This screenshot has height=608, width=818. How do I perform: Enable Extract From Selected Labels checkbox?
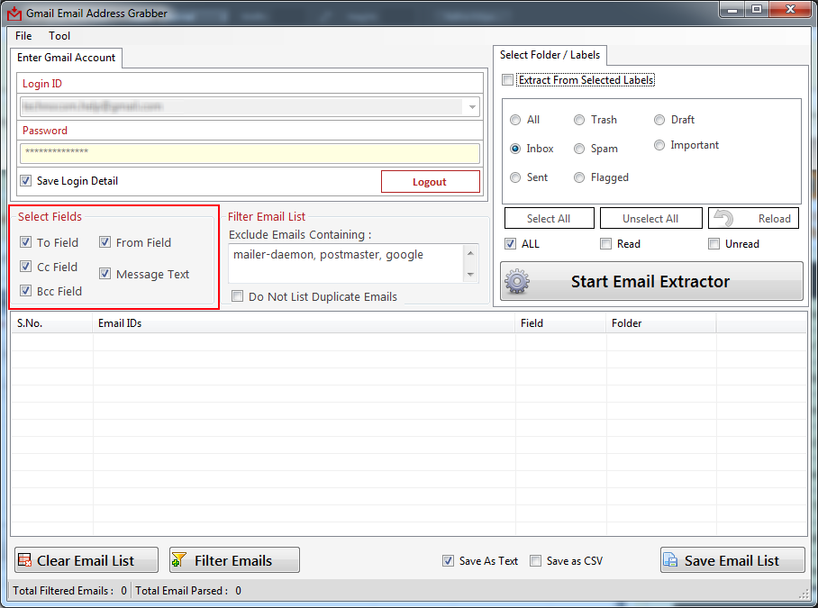507,80
